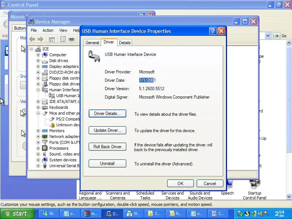Click the Network adapters icon
The height and width of the screenshot is (219, 292).
[x=45, y=137]
